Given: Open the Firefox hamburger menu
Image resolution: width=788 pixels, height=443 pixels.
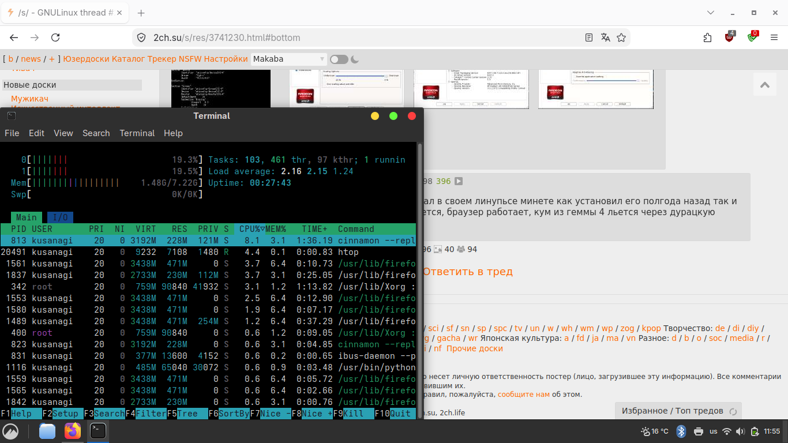Looking at the screenshot, I should click(774, 37).
